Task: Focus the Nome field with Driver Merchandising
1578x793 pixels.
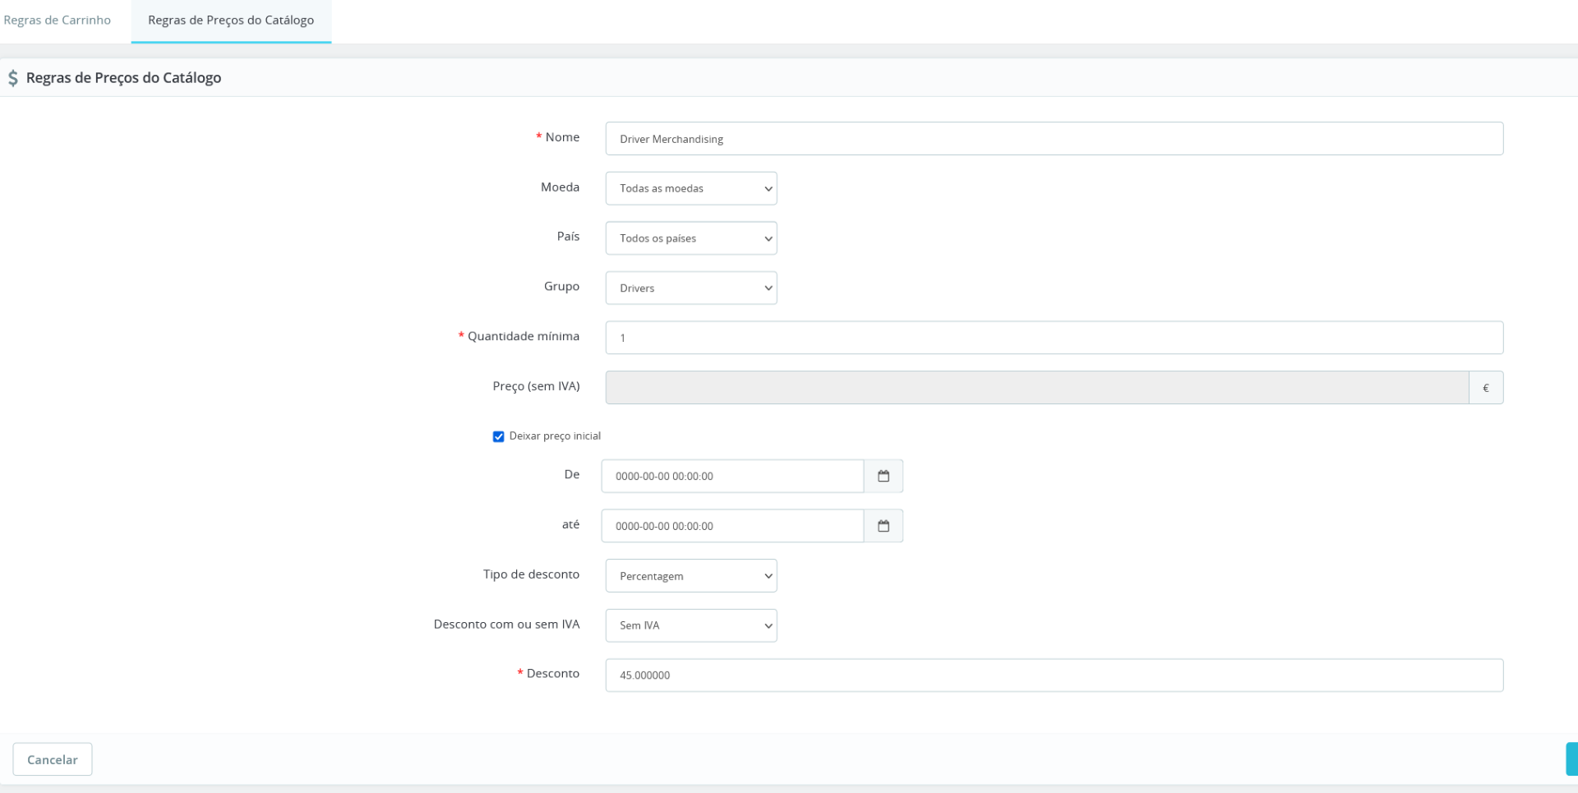Action: 1054,139
